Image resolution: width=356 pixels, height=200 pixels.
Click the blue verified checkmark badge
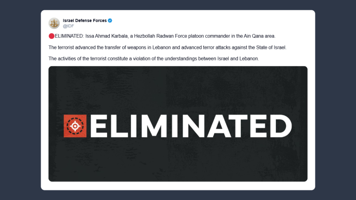click(110, 21)
